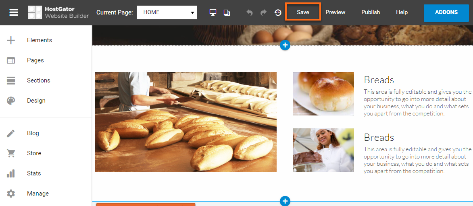Screen dimensions: 473x206
Task: Open revision history clock icon
Action: click(x=278, y=12)
